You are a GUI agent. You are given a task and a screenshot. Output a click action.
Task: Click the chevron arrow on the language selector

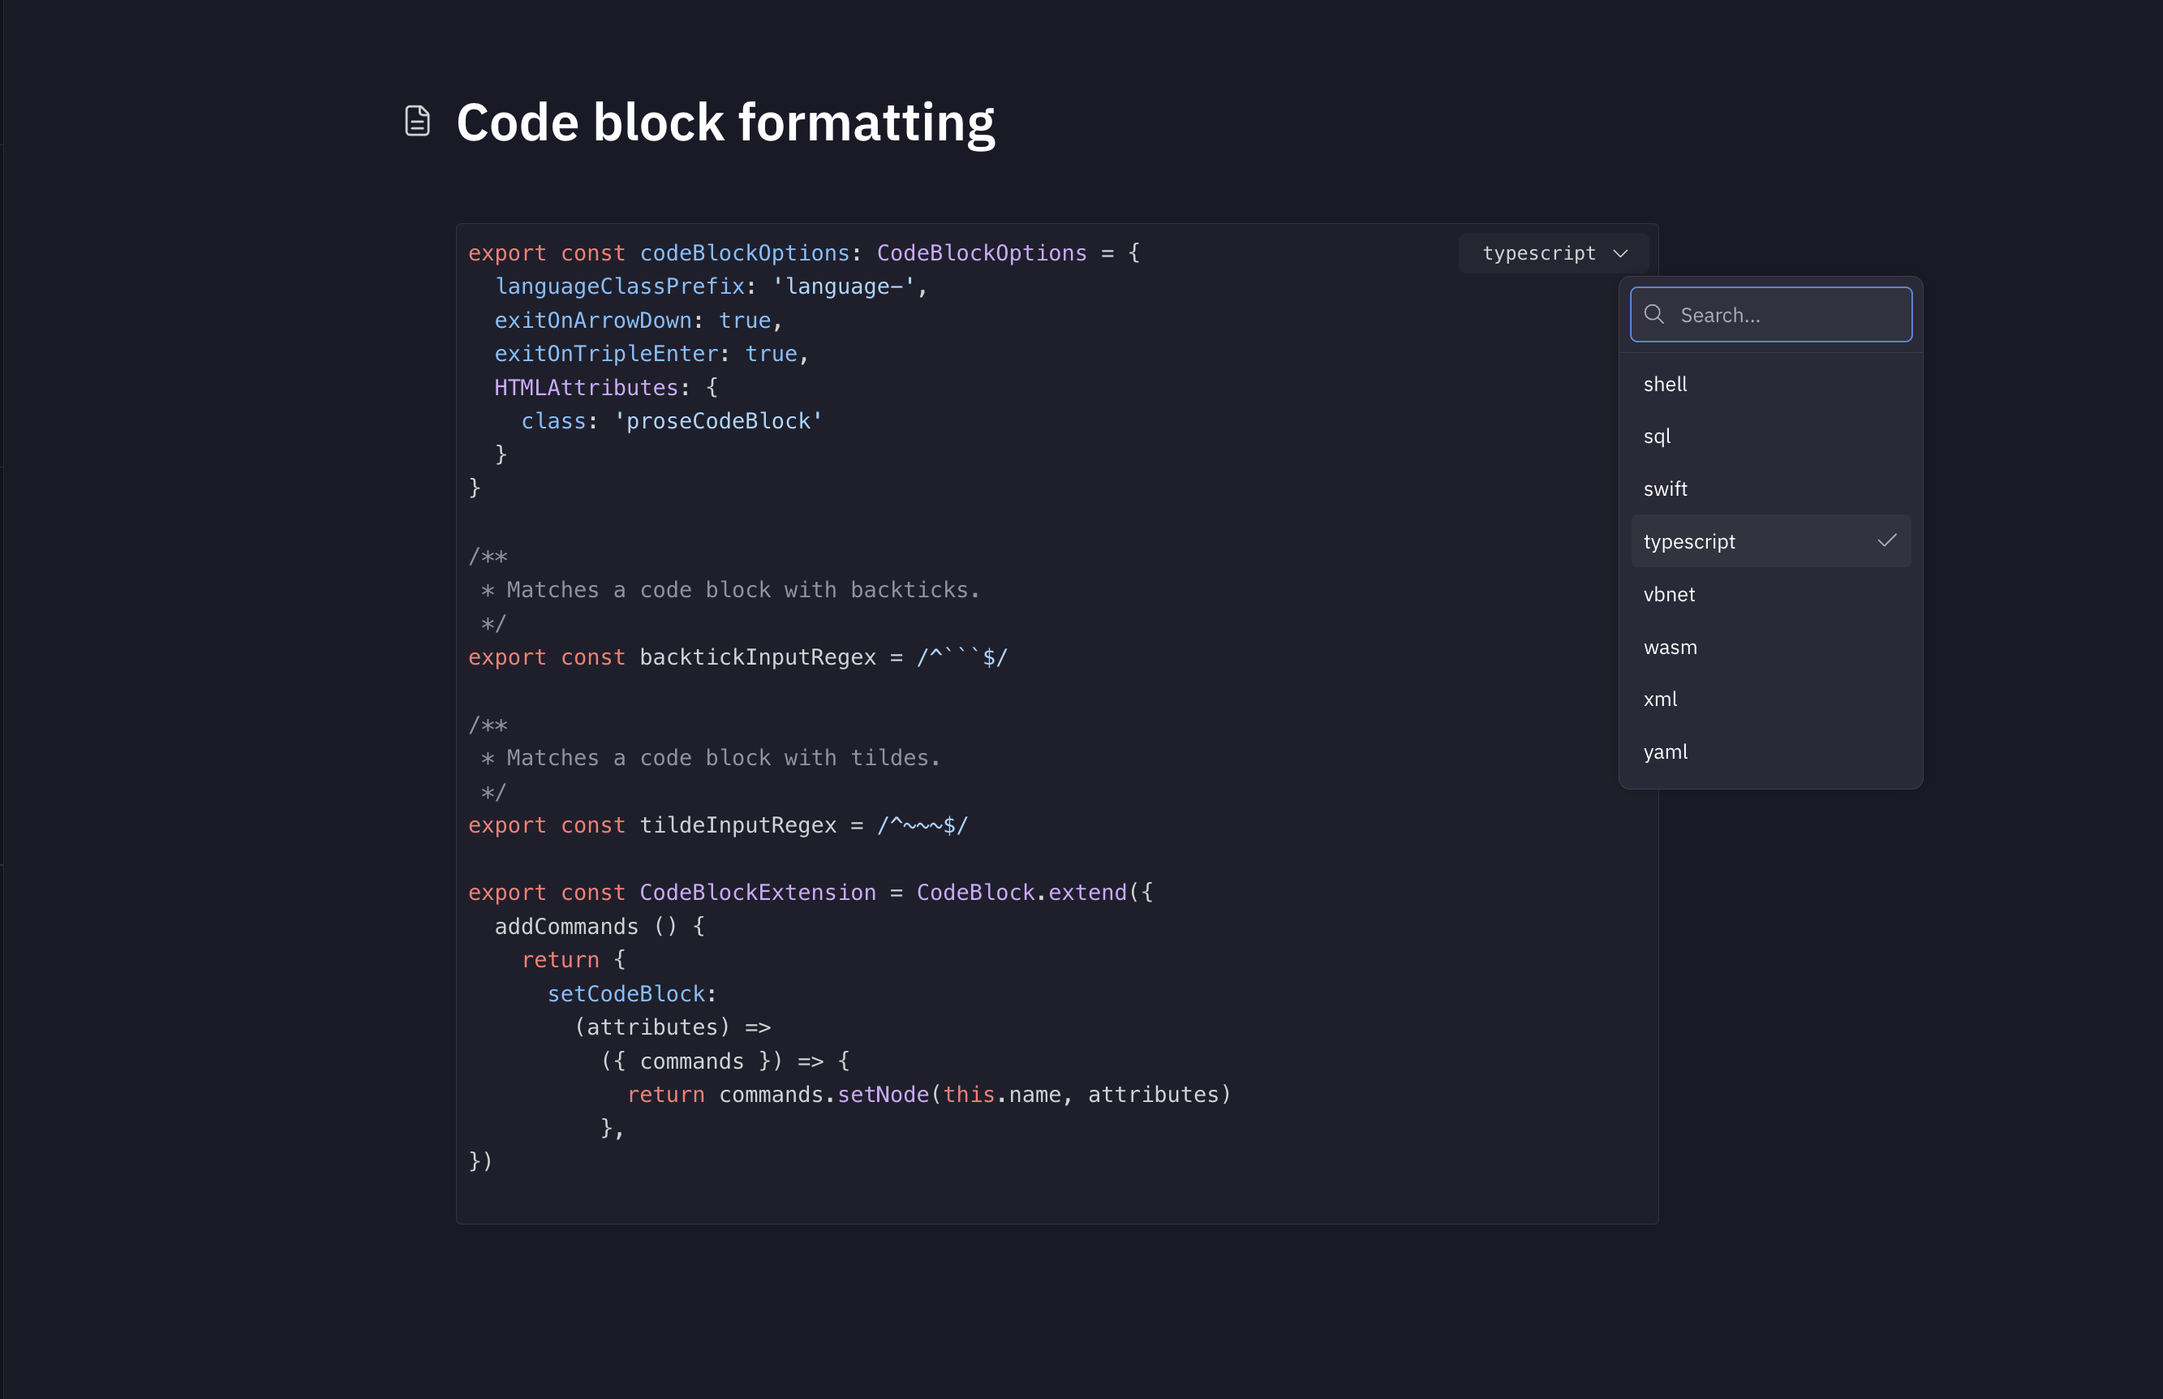[x=1621, y=253]
